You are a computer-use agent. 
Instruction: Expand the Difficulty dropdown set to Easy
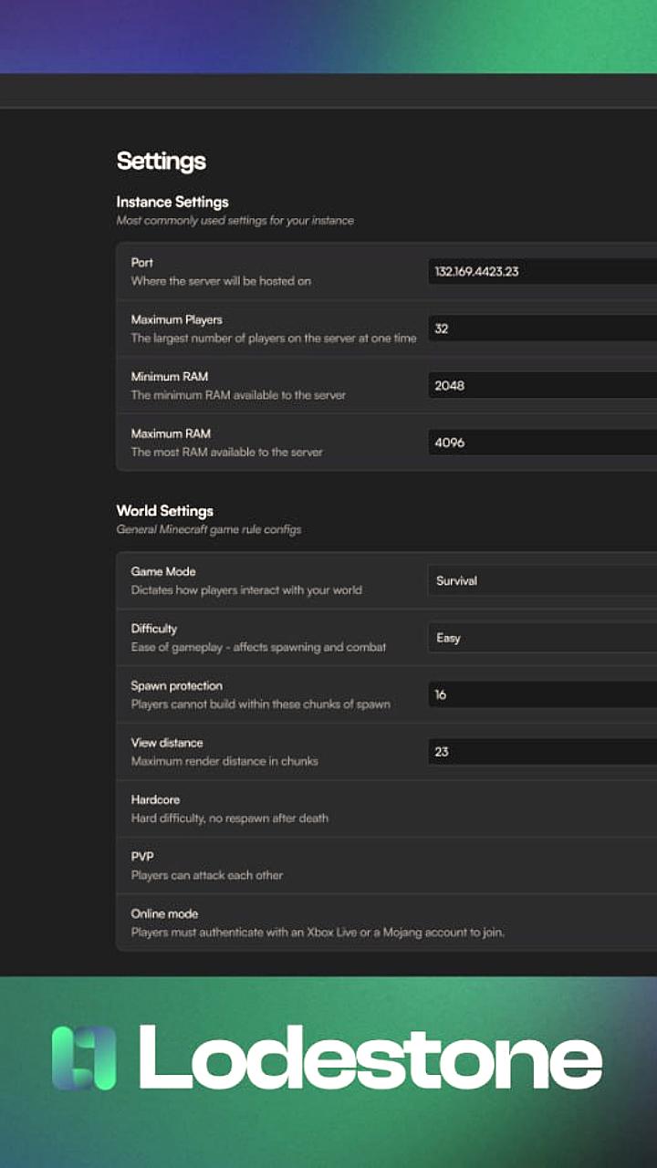point(542,638)
